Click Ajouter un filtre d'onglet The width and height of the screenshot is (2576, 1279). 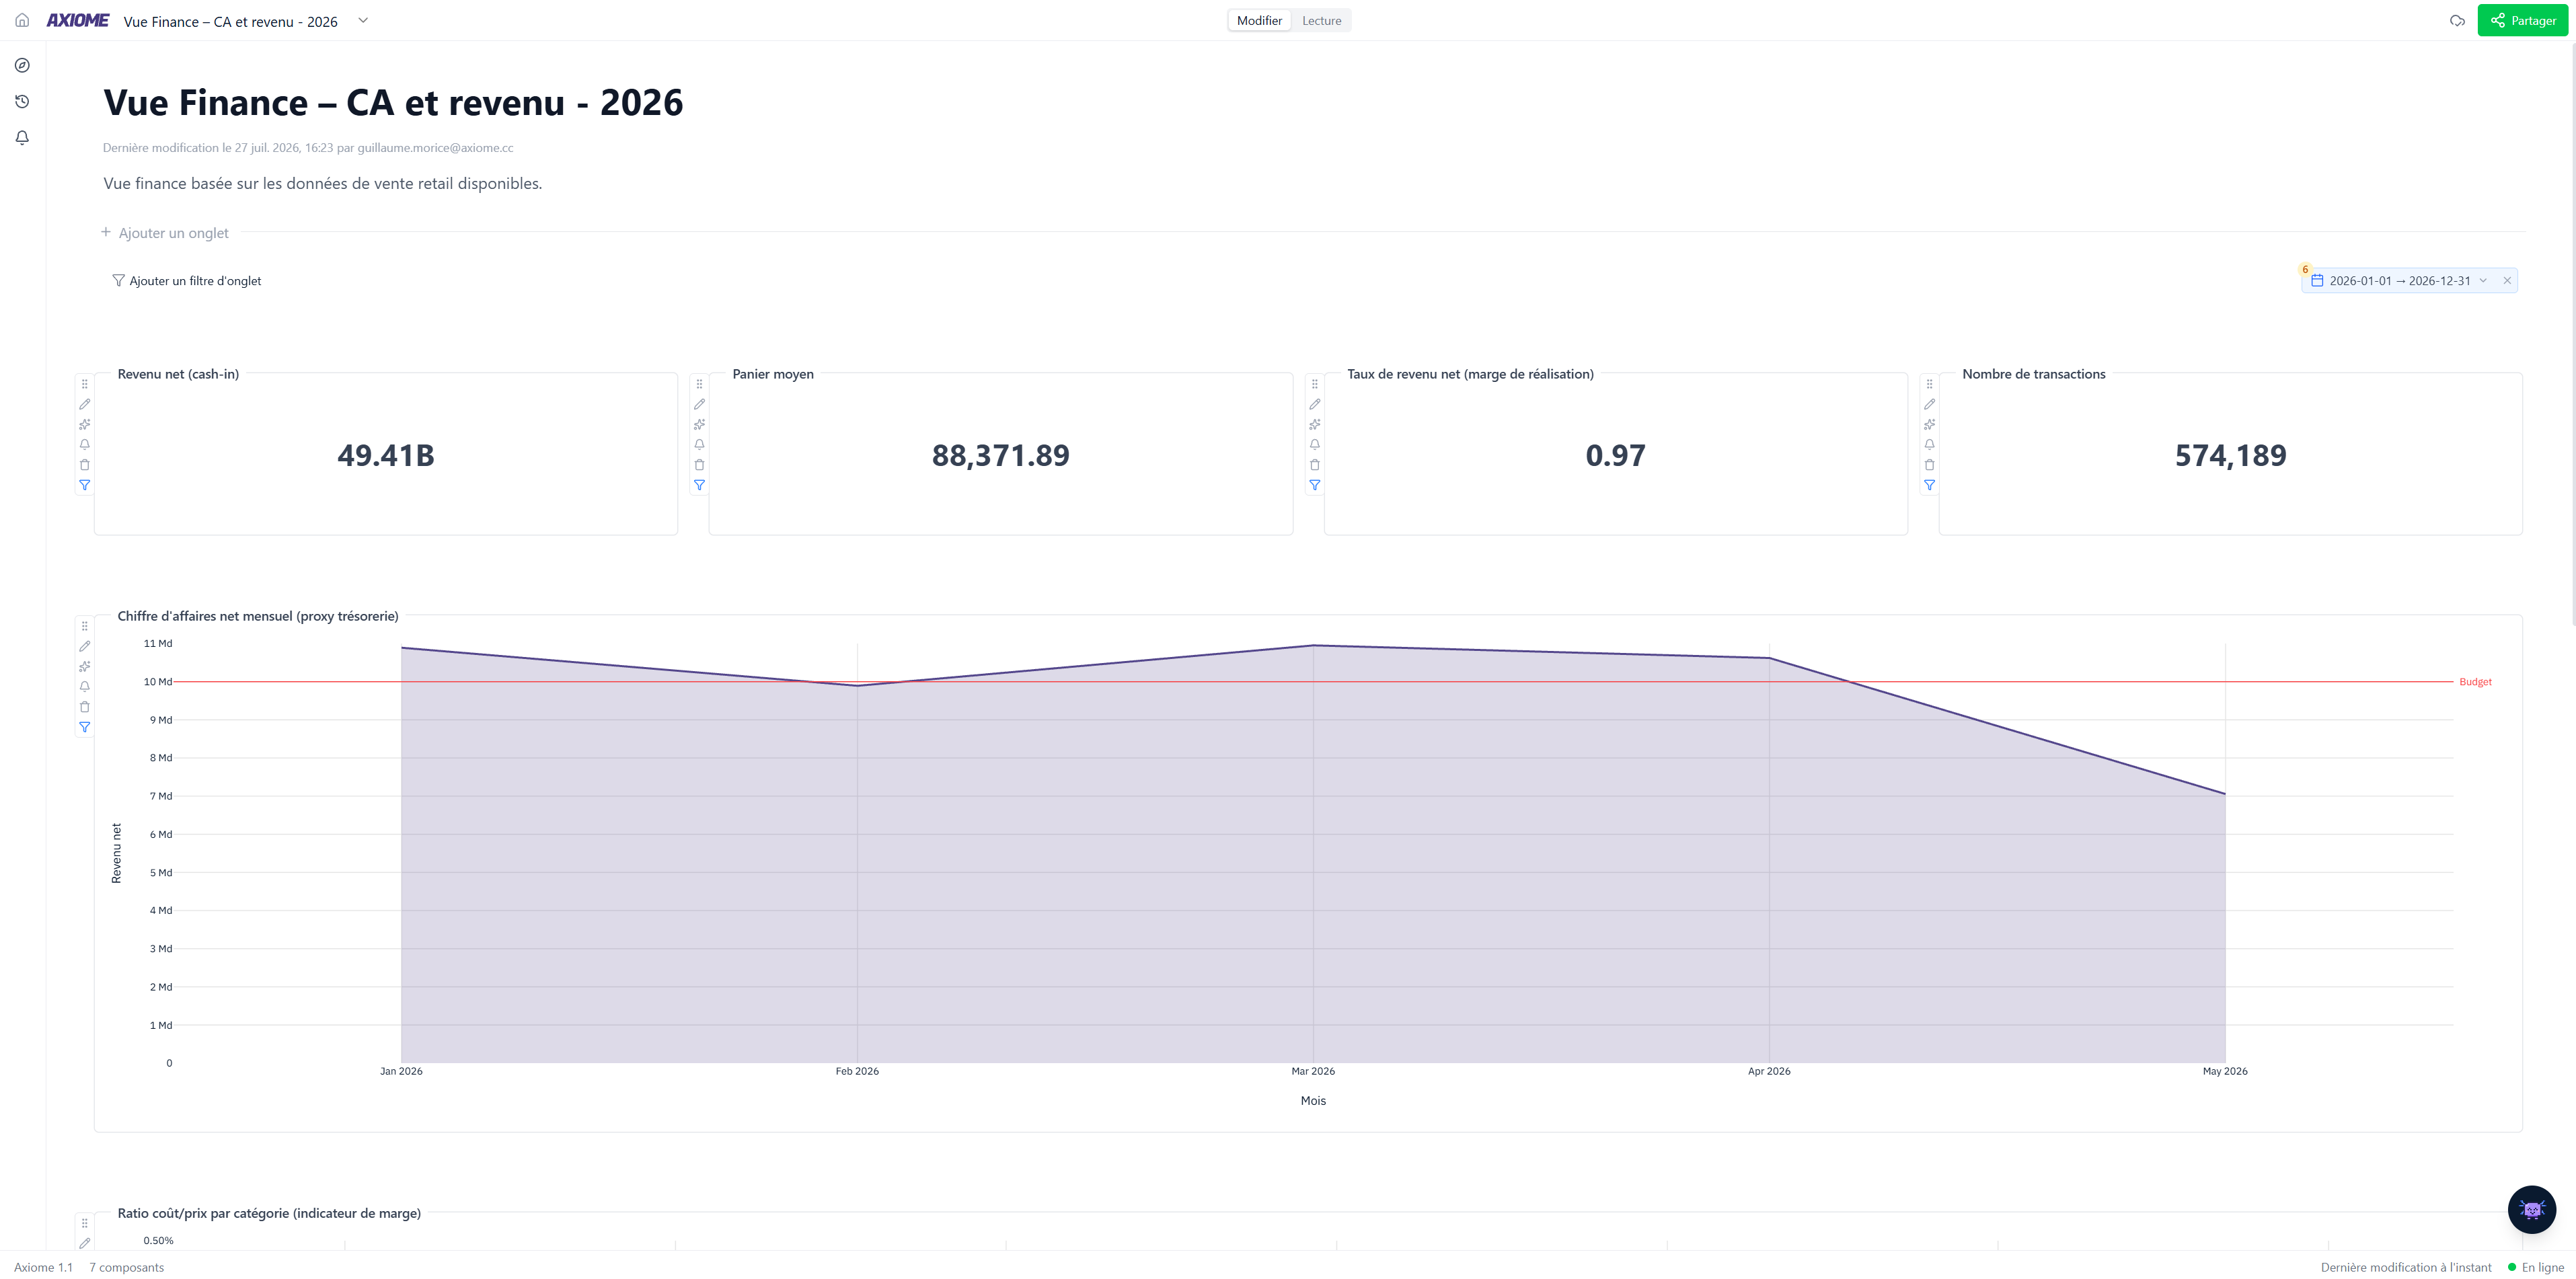[187, 281]
